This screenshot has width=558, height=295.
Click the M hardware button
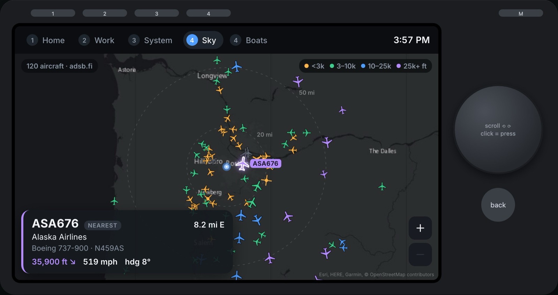click(x=521, y=13)
